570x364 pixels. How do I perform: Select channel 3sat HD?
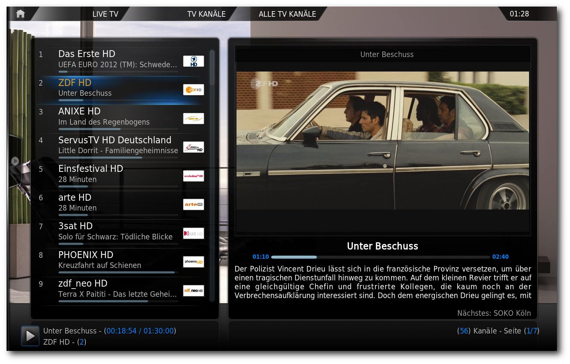pos(121,233)
